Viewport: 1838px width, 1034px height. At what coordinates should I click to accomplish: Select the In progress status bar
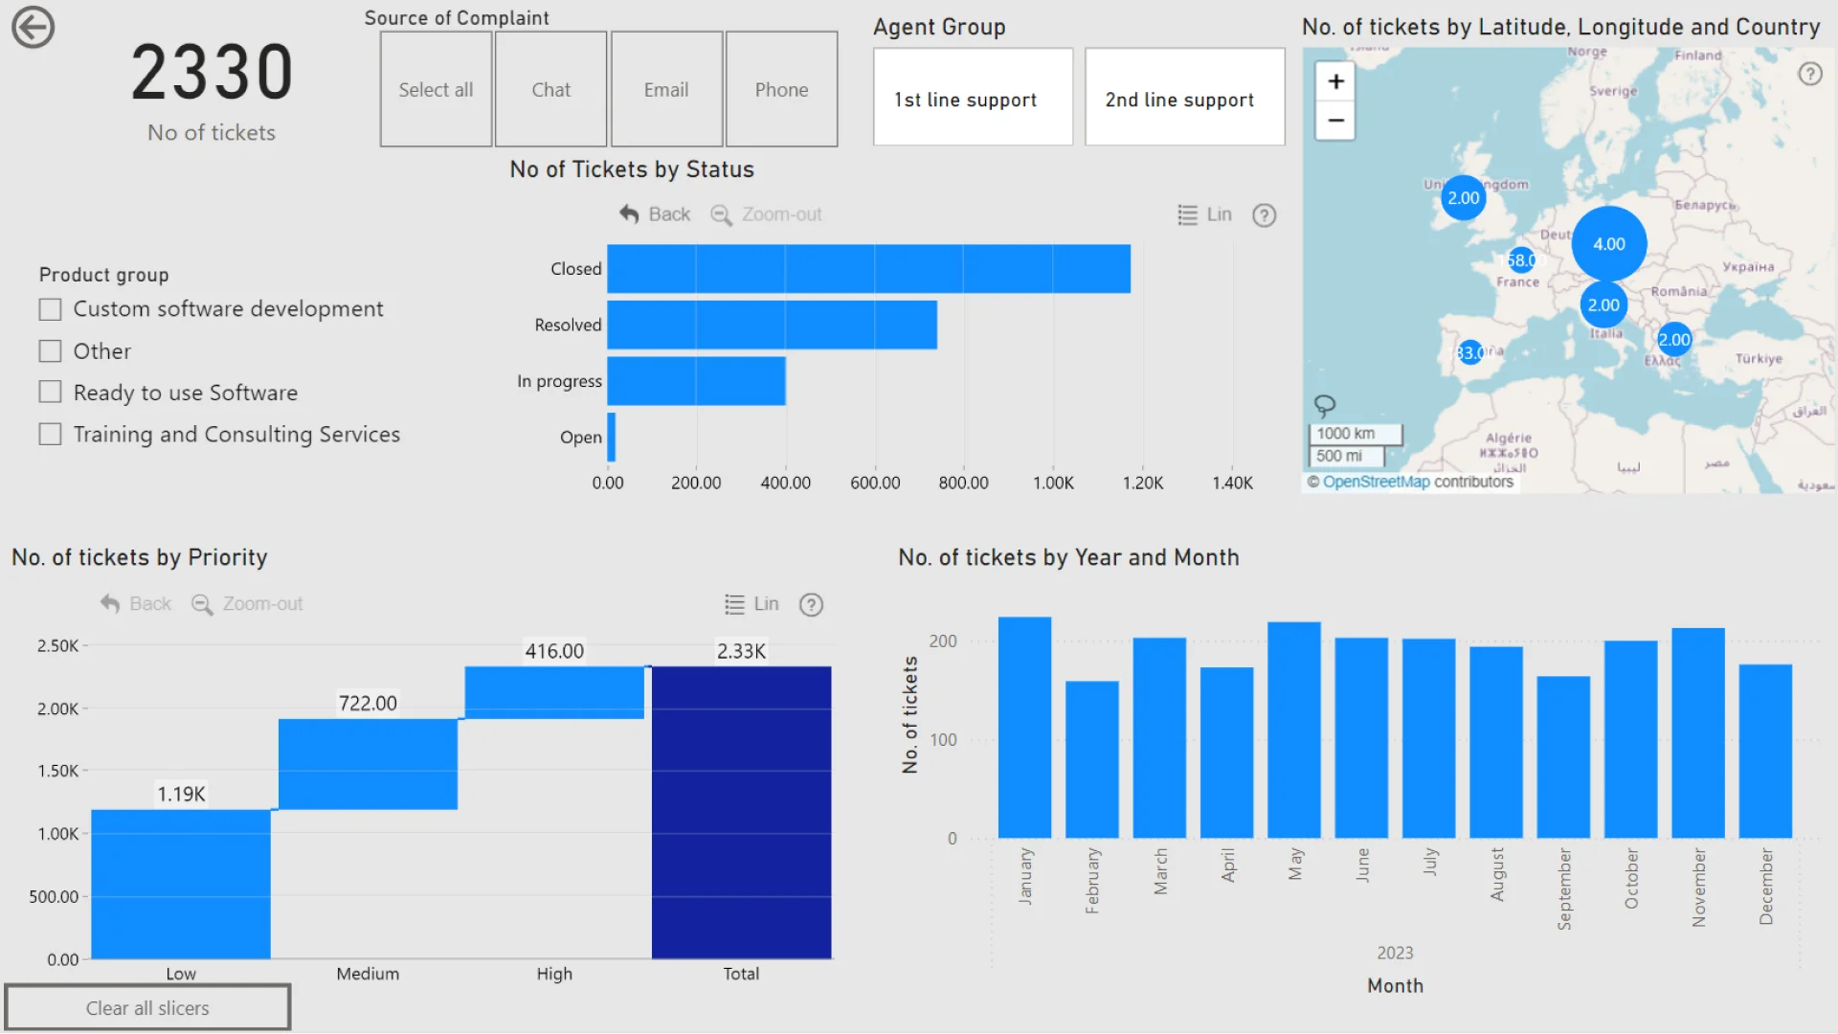pos(696,381)
